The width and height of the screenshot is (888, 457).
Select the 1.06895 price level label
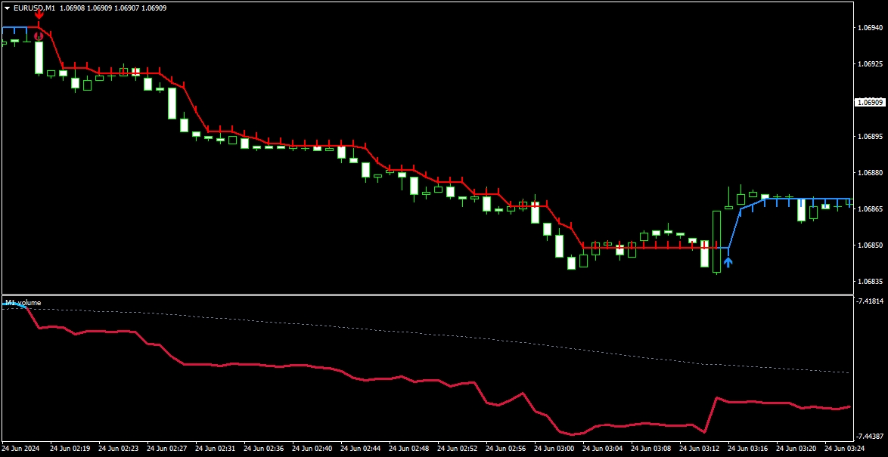[x=871, y=136]
